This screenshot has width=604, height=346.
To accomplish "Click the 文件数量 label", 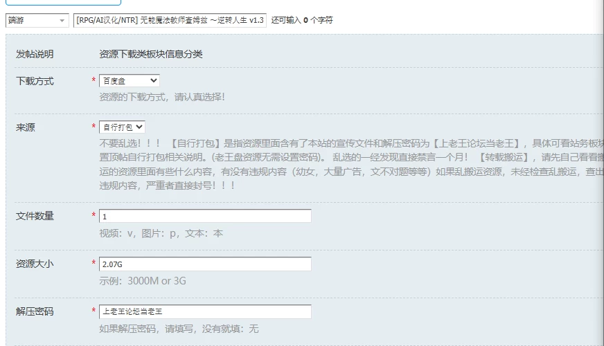I will point(35,217).
